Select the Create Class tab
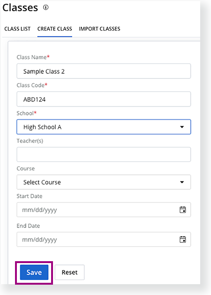The height and width of the screenshot is (295, 211). pos(55,29)
